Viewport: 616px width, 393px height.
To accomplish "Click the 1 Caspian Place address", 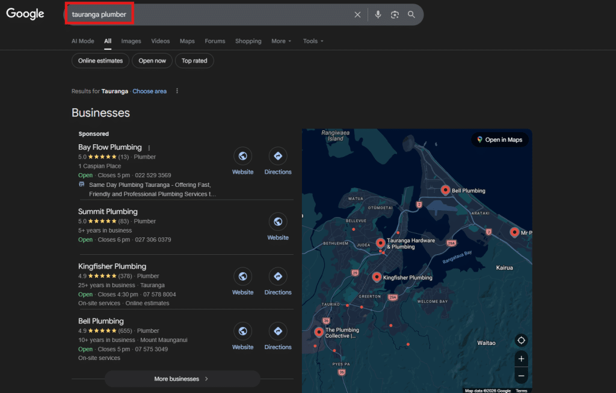I will point(100,166).
